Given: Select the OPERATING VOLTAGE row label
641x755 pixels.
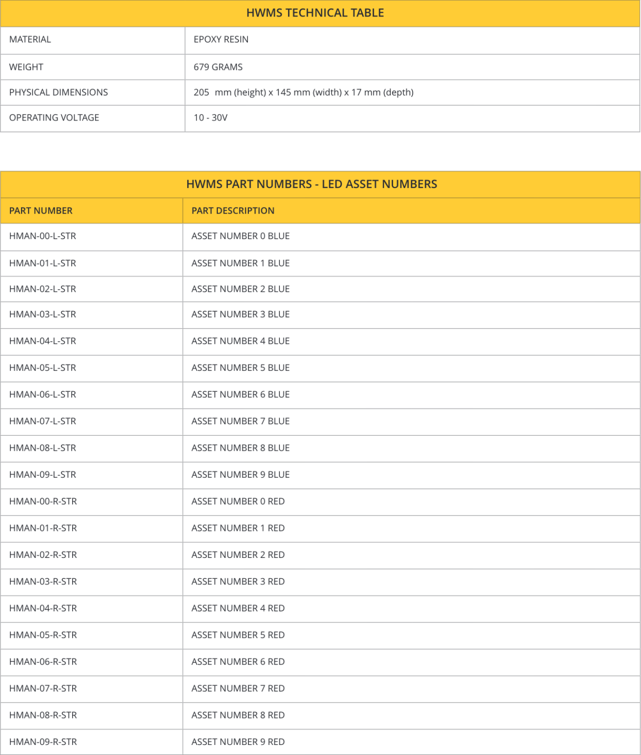Looking at the screenshot, I should click(x=54, y=118).
